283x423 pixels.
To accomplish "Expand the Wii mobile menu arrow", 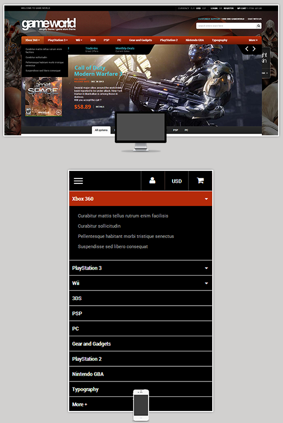I will pyautogui.click(x=206, y=283).
